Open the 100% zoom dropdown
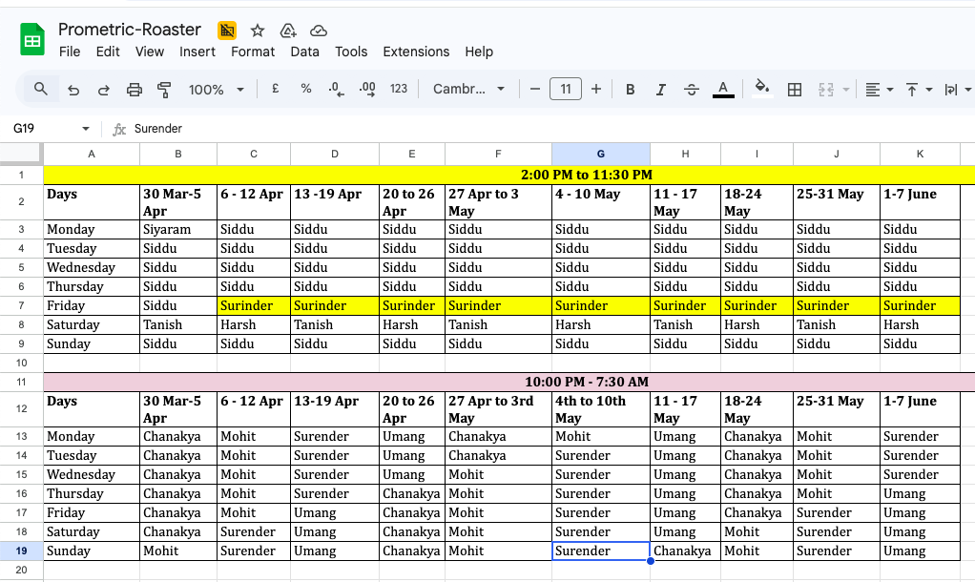The image size is (975, 582). click(x=216, y=90)
